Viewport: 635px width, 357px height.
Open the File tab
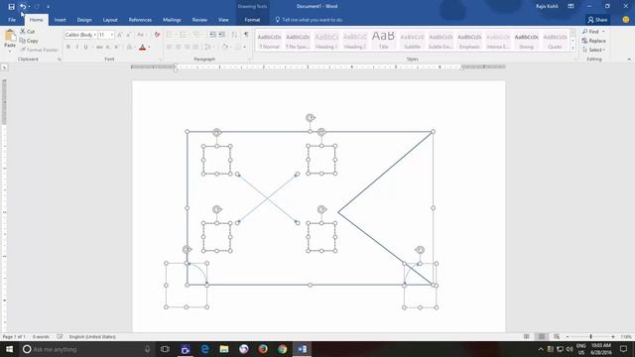point(12,20)
